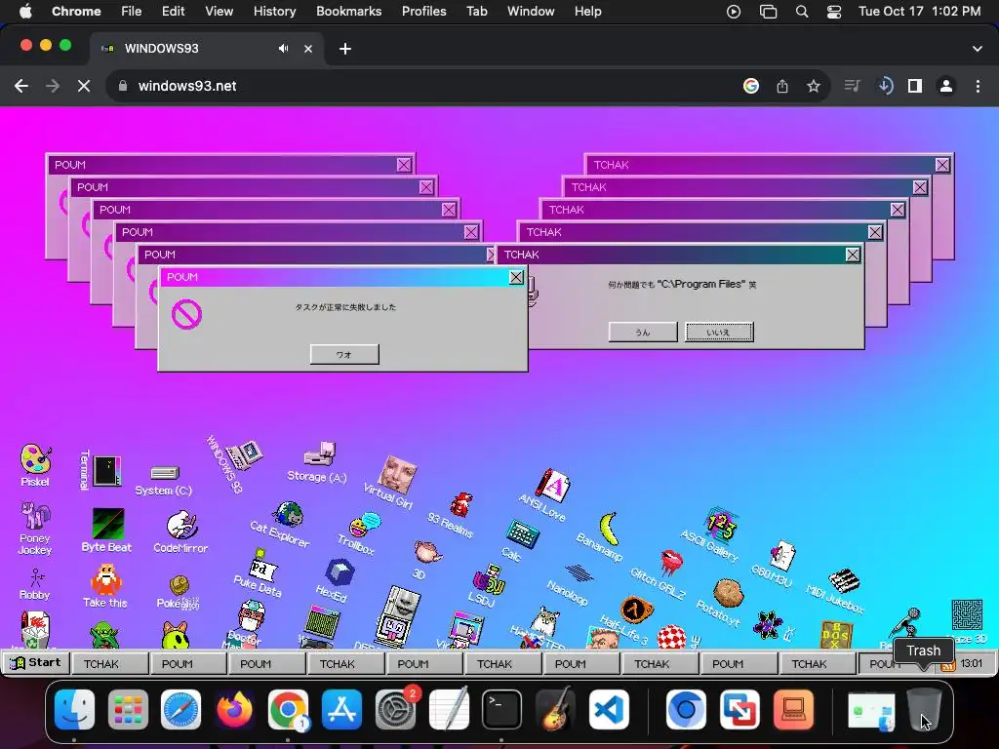Stop loading the page

tap(84, 86)
